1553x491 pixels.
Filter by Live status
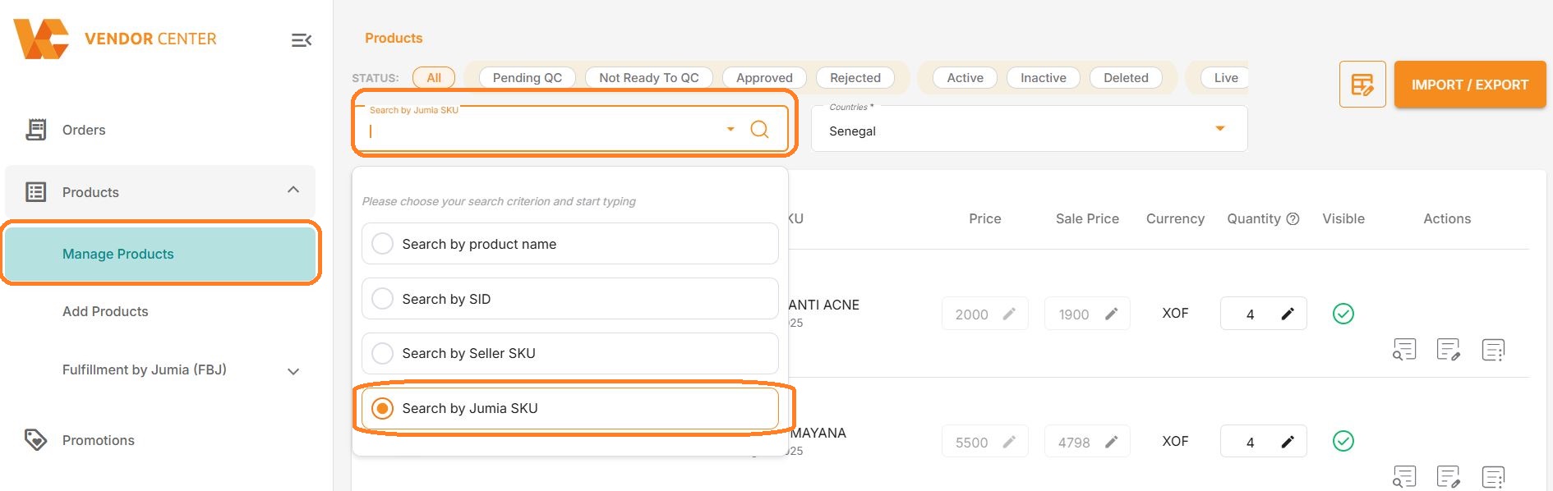1224,78
